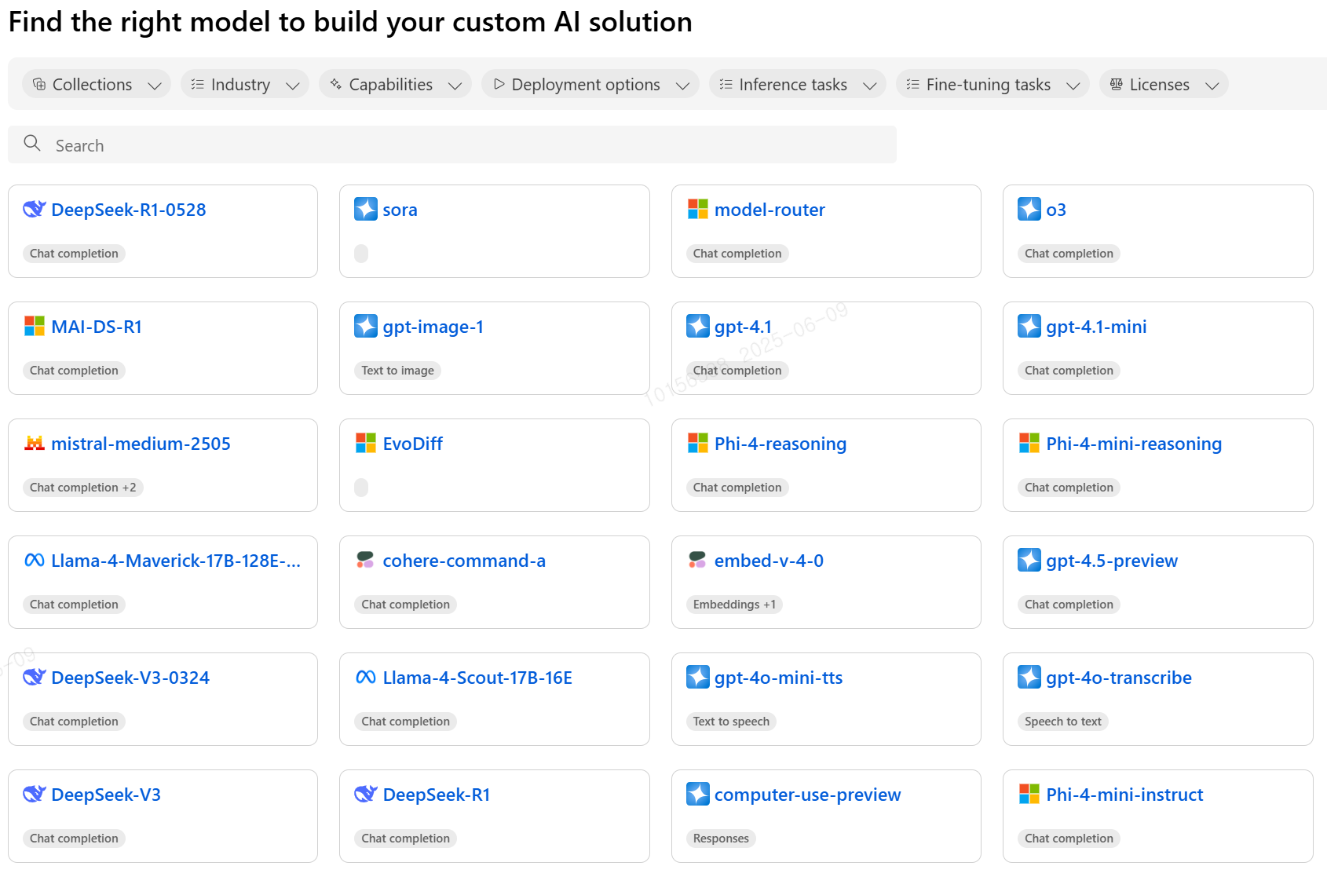Click Chat completion tag under Llama-4-Scout-17B-16E
The width and height of the screenshot is (1327, 877).
tap(405, 721)
